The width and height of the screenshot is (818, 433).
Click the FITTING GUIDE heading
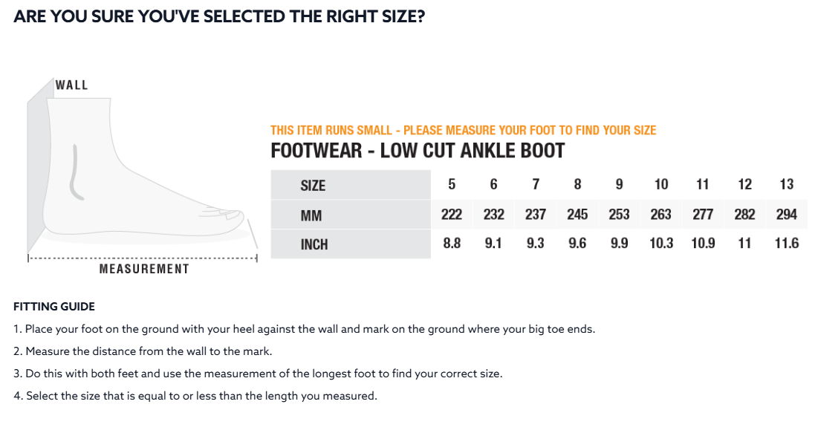tap(54, 307)
